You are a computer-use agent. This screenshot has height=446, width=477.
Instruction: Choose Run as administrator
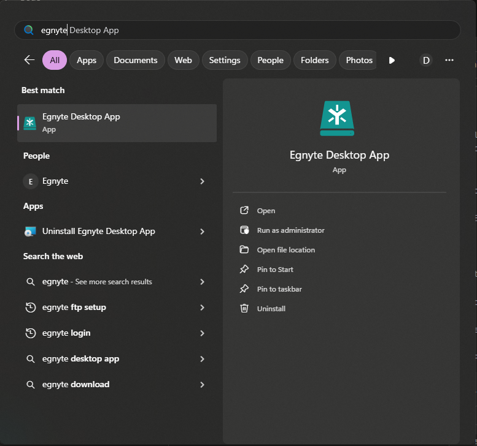[290, 230]
